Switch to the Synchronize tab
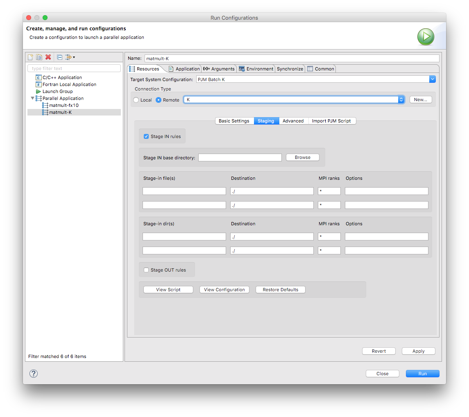Viewport: 469px width, 417px height. [290, 69]
